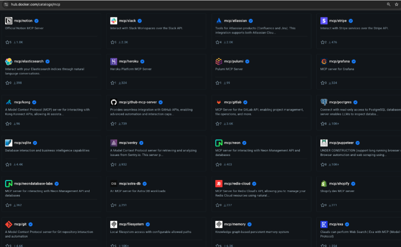The image size is (401, 247).
Task: Click the Notion logo icon
Action: click(x=9, y=20)
